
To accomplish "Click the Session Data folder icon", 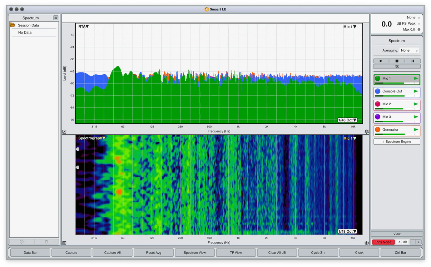I will (x=13, y=25).
